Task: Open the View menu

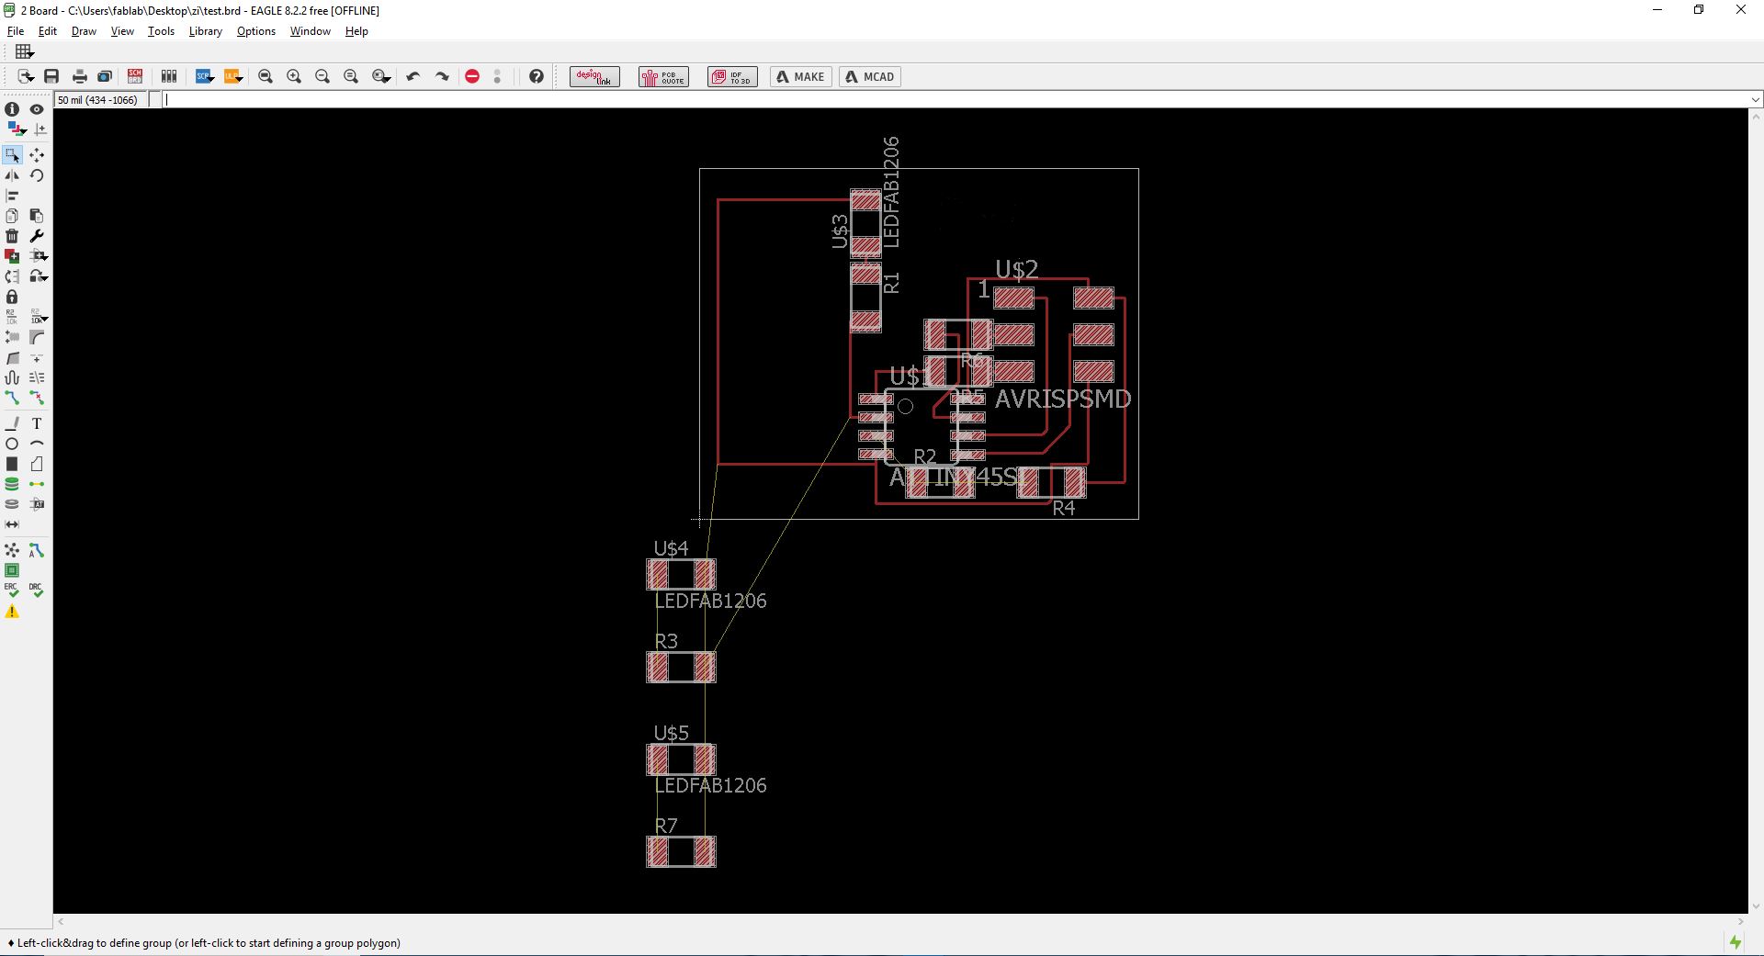Action: pyautogui.click(x=122, y=31)
